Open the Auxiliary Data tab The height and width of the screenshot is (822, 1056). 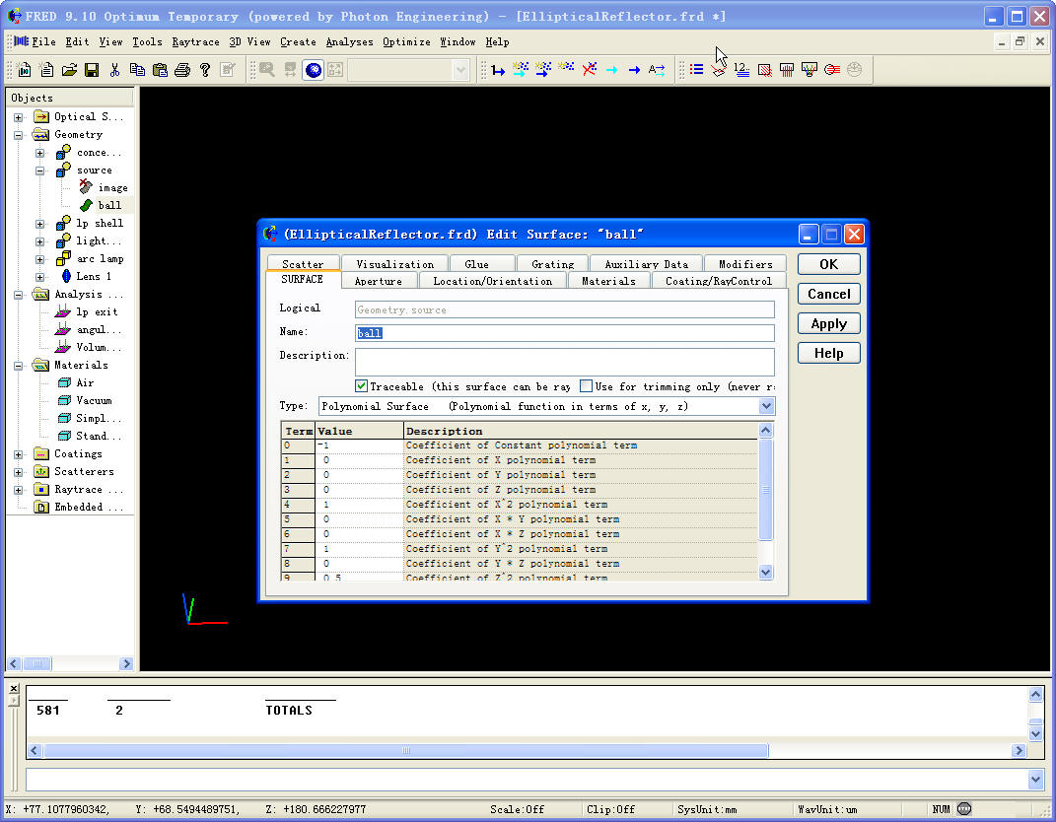coord(647,264)
